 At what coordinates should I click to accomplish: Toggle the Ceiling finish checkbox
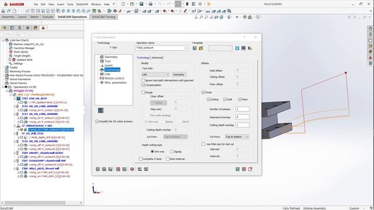tap(209, 99)
